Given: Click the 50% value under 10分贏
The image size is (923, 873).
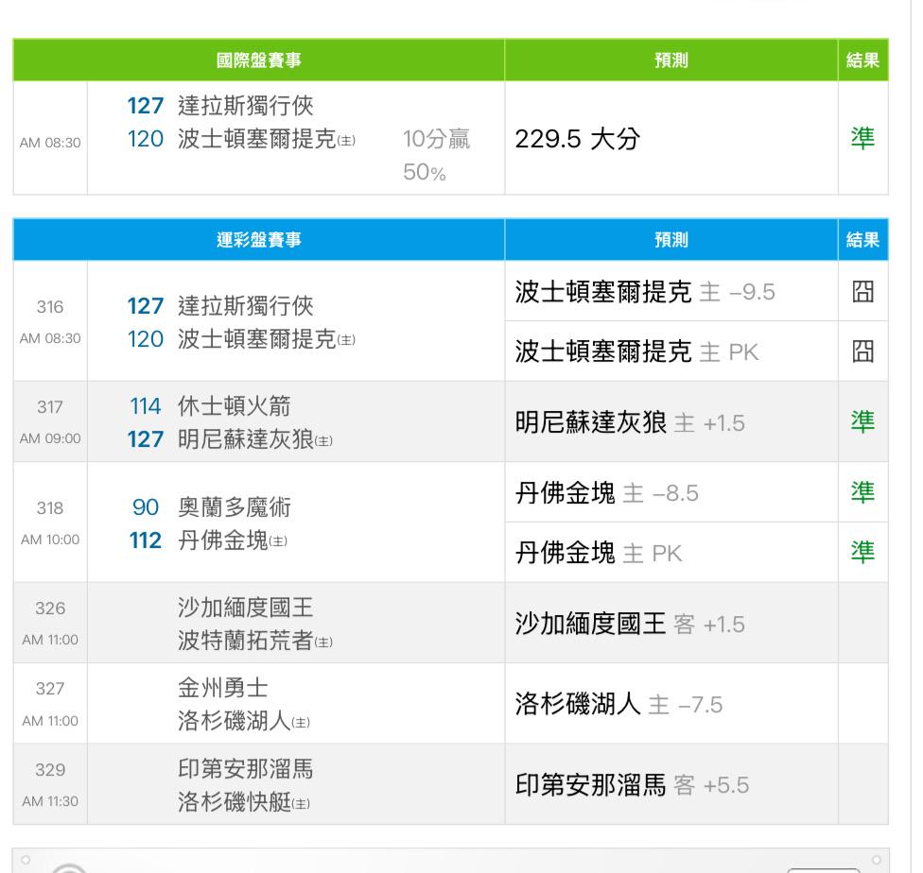Looking at the screenshot, I should pos(425,172).
